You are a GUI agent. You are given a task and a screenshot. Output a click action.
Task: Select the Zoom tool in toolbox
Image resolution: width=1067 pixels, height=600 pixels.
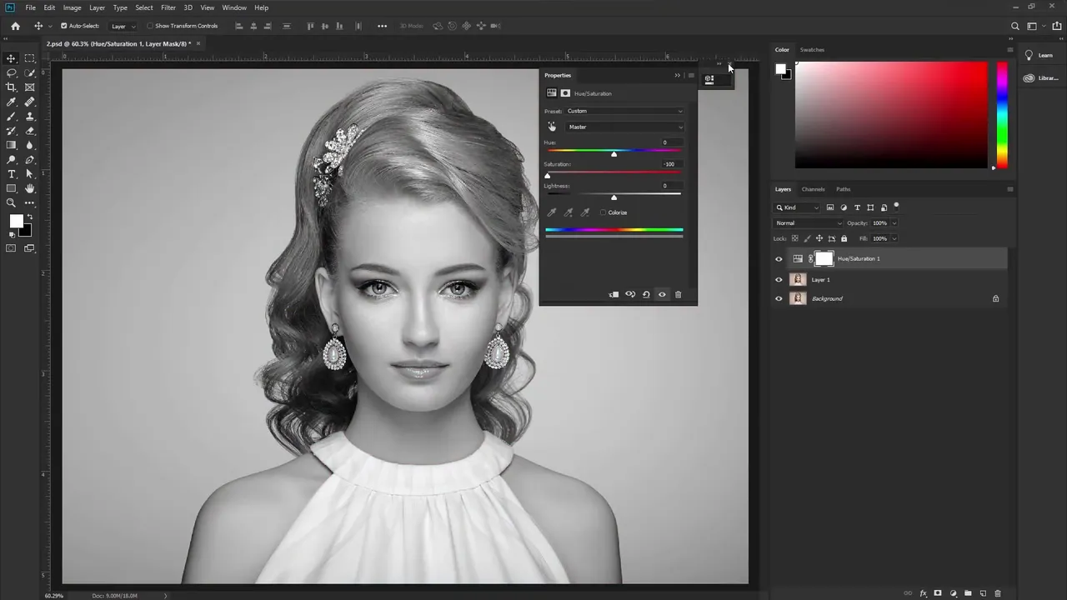click(12, 202)
